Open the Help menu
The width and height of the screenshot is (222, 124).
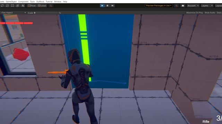tap(65, 1)
